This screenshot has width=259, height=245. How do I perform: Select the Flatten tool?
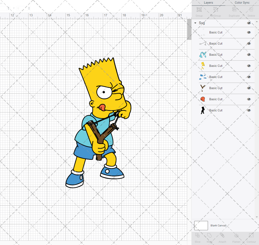pyautogui.click(x=236, y=237)
